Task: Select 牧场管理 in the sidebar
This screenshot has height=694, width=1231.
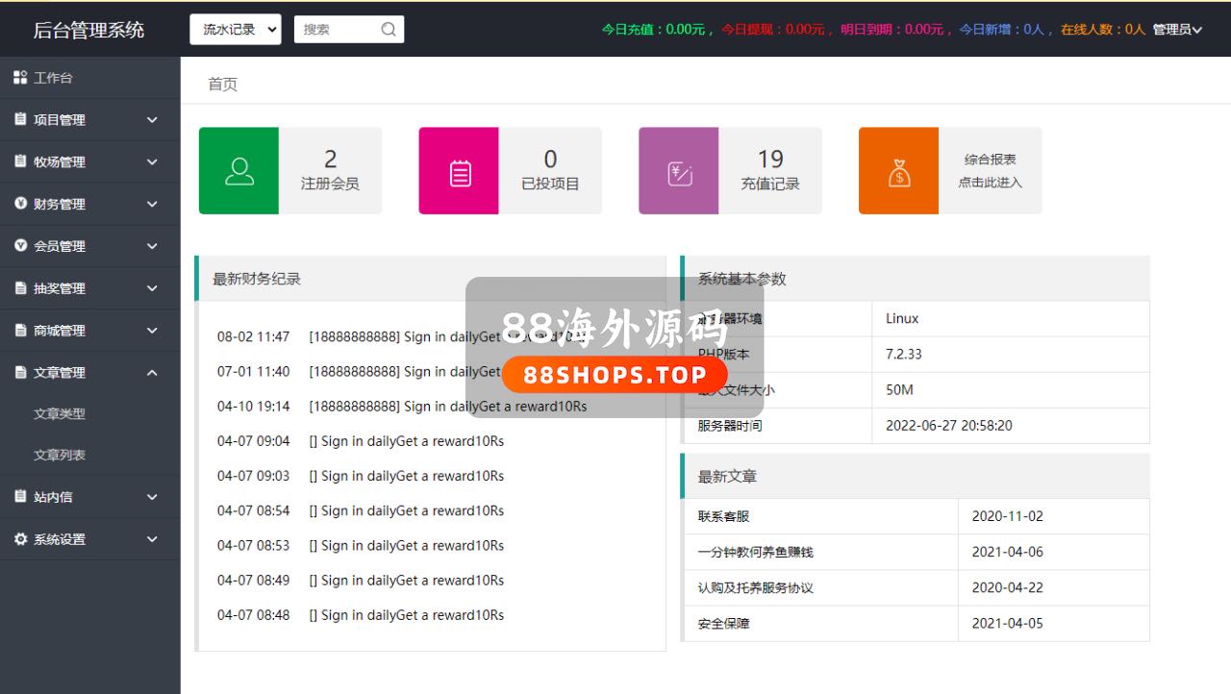Action: pyautogui.click(x=60, y=162)
